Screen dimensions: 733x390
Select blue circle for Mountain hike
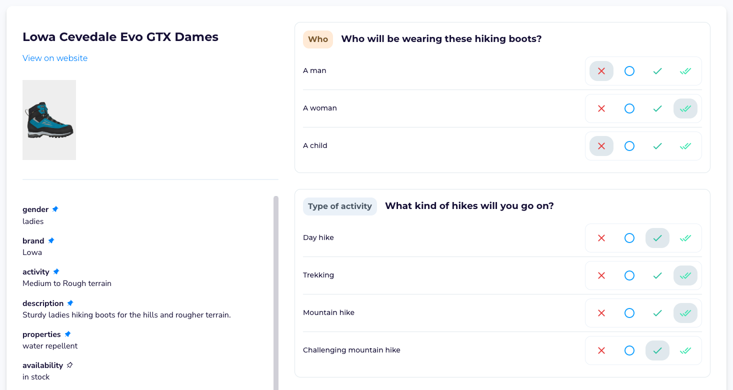(x=629, y=313)
